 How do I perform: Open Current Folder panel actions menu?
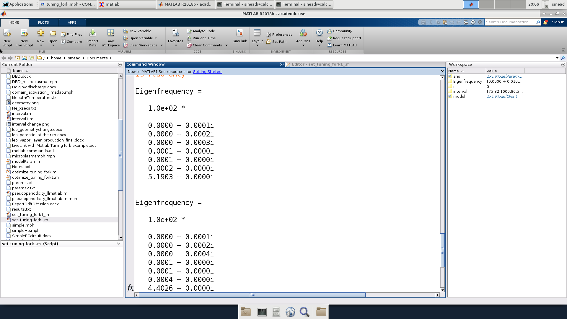point(120,65)
